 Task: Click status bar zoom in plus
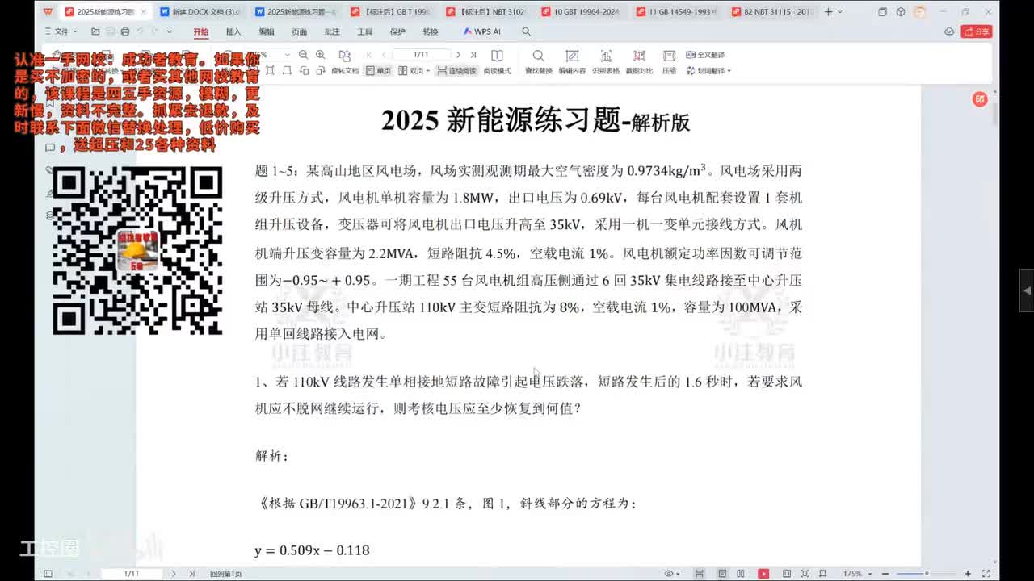(x=967, y=574)
